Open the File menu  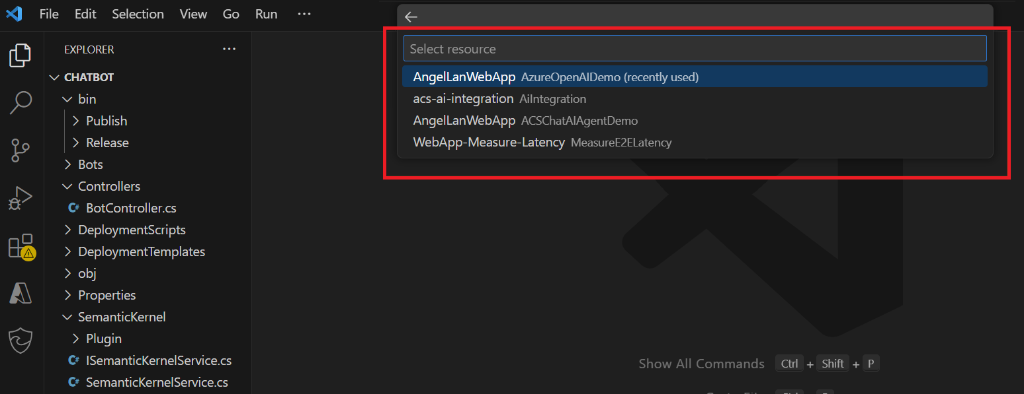49,14
